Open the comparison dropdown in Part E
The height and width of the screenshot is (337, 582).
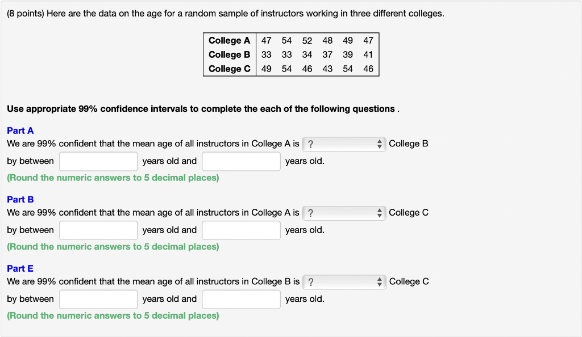(344, 281)
